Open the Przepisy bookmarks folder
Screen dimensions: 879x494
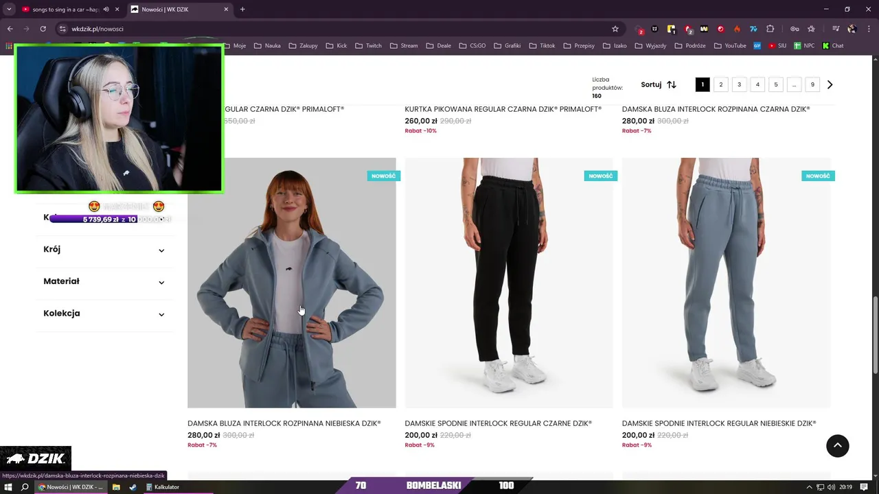(580, 46)
